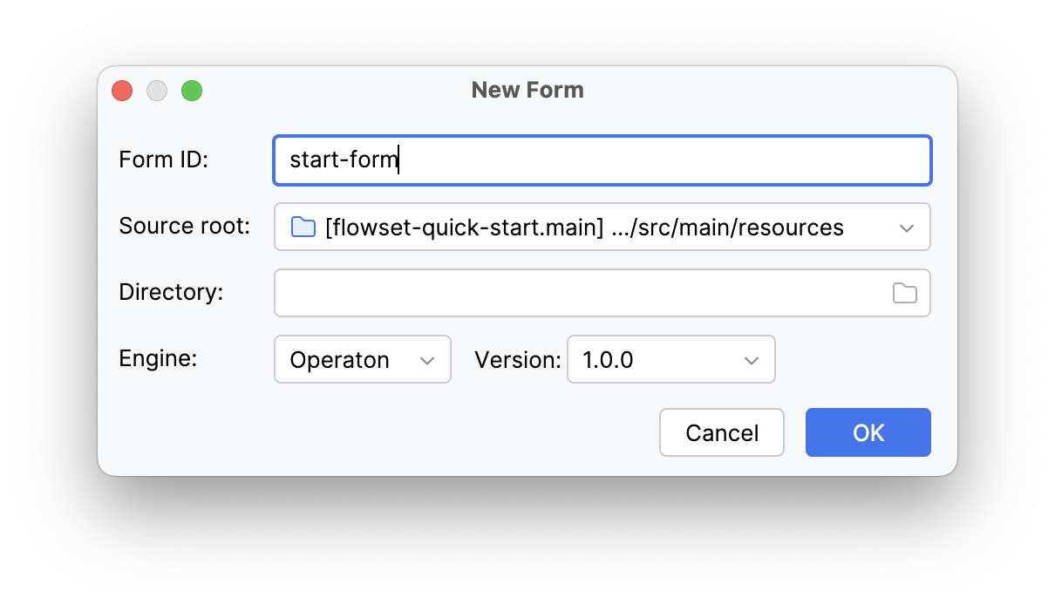Select the Operaton engine value

pos(338,359)
